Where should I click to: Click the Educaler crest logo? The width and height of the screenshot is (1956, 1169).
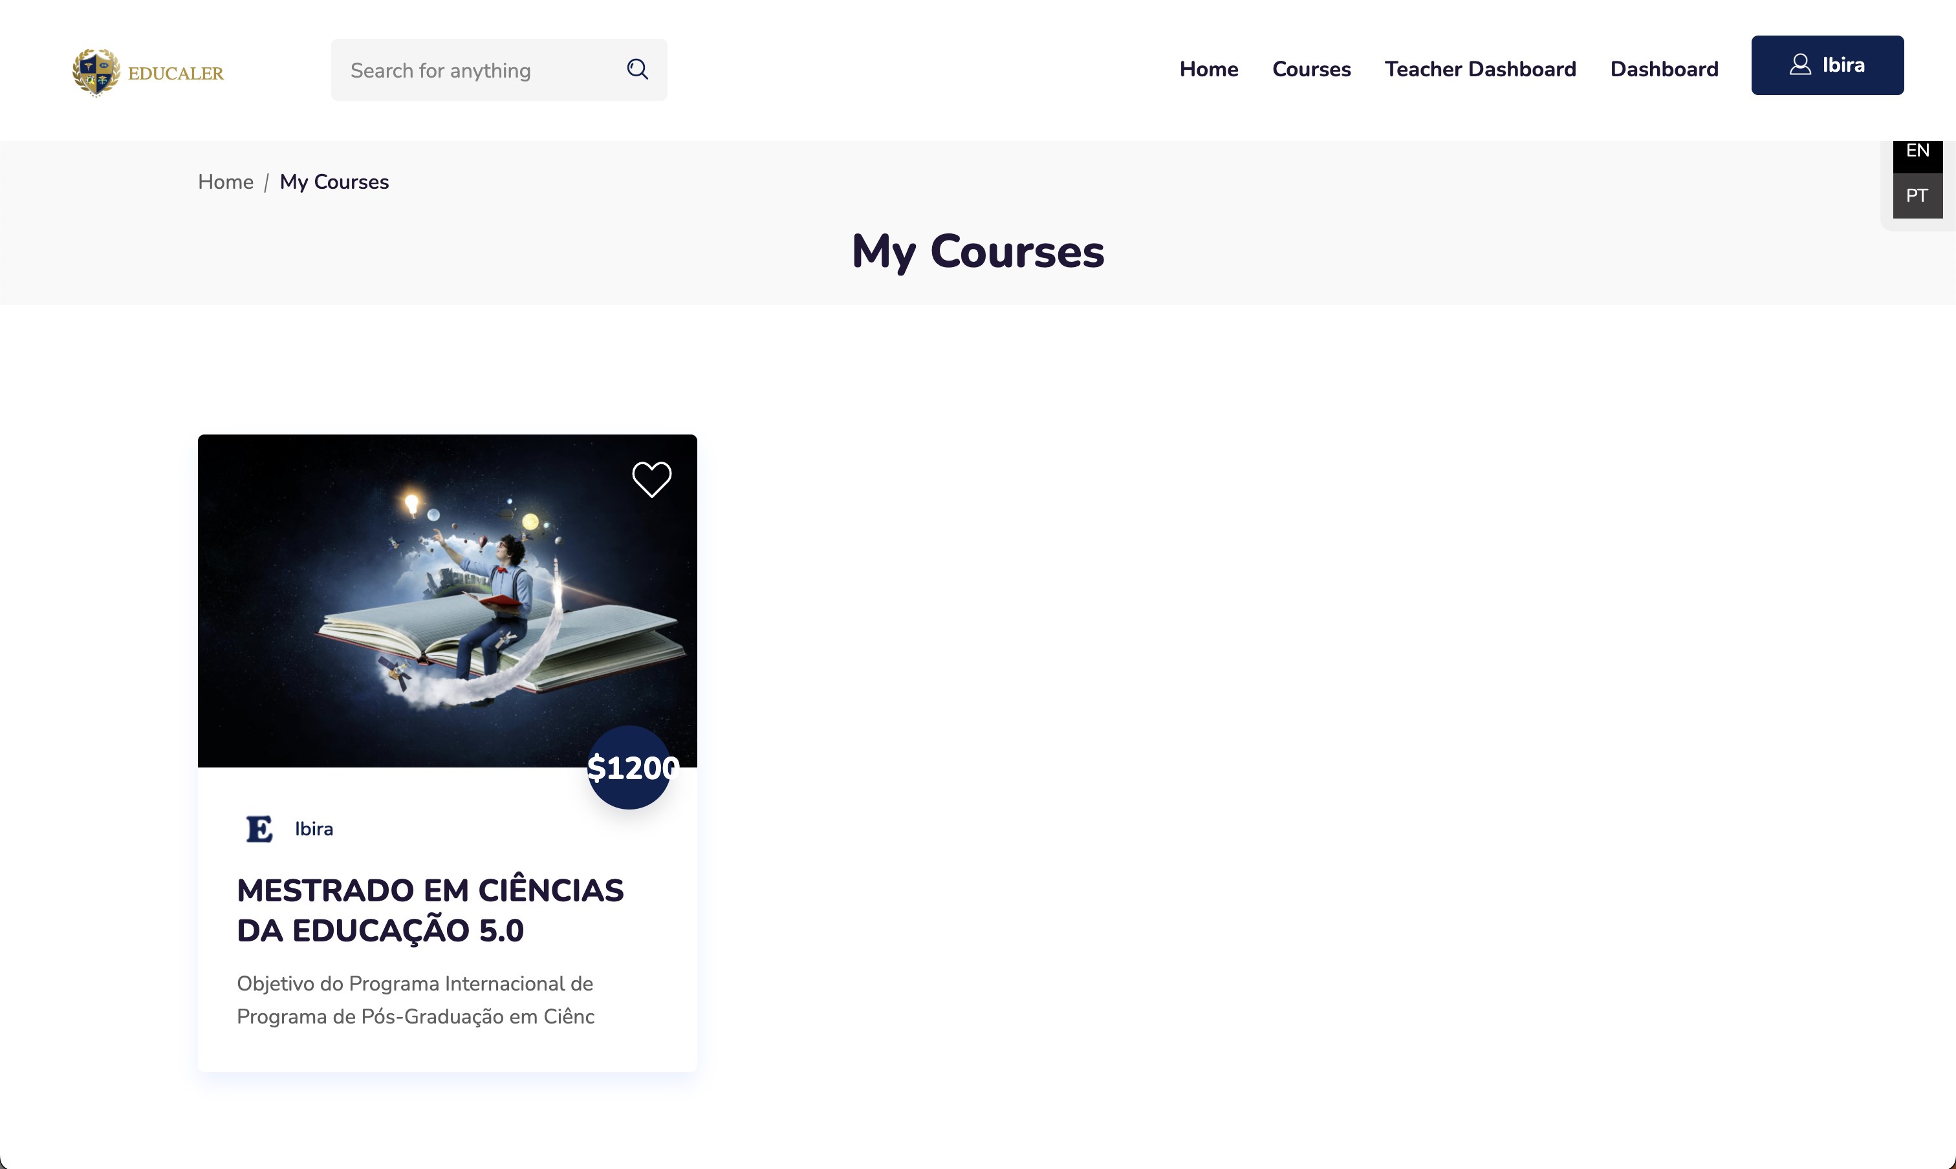[x=96, y=72]
